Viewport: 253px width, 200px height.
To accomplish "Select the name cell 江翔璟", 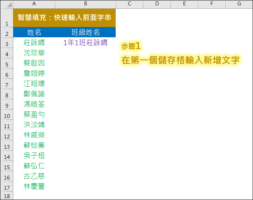I will [34, 84].
